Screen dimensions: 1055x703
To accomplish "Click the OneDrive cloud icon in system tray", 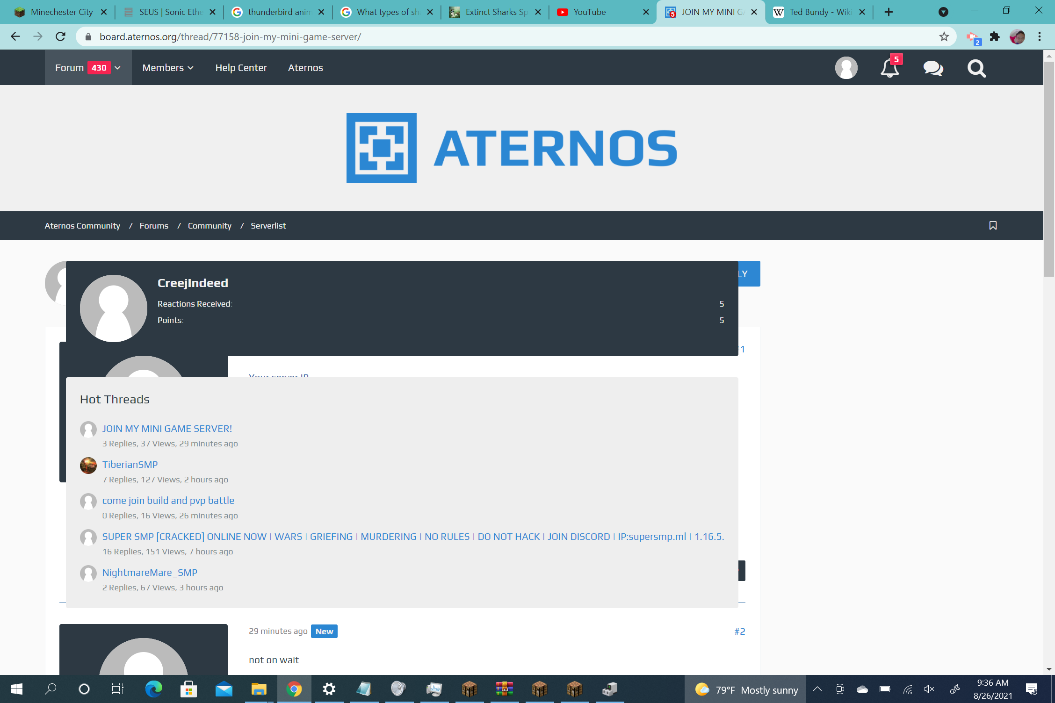I will point(862,689).
